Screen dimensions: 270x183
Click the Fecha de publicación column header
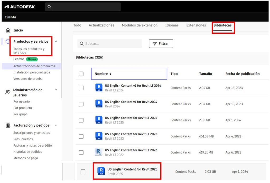243,74
